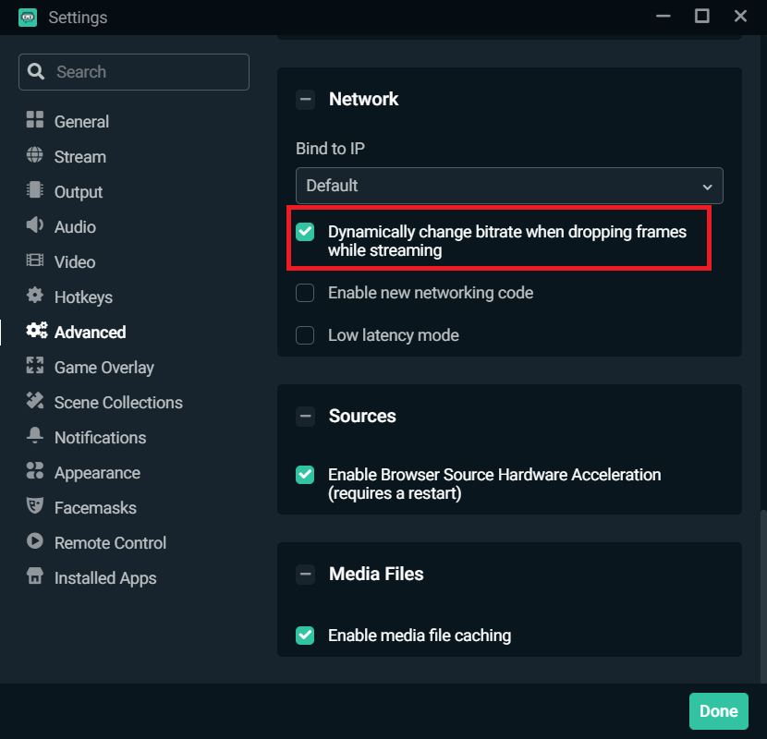767x739 pixels.
Task: Enable new networking code checkbox
Action: tap(305, 293)
